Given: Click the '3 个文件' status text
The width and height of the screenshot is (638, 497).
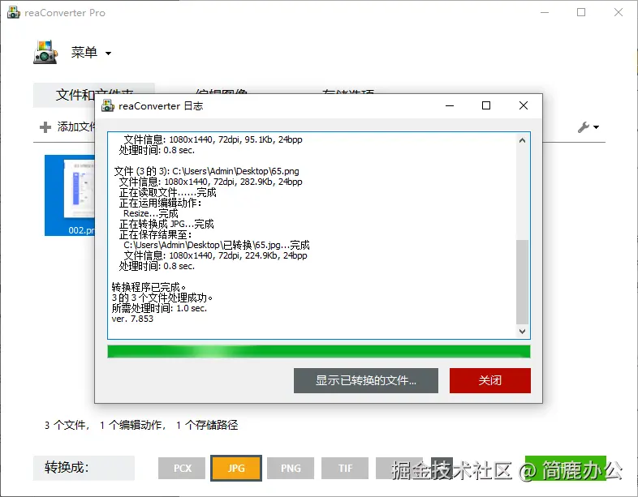Looking at the screenshot, I should [65, 425].
